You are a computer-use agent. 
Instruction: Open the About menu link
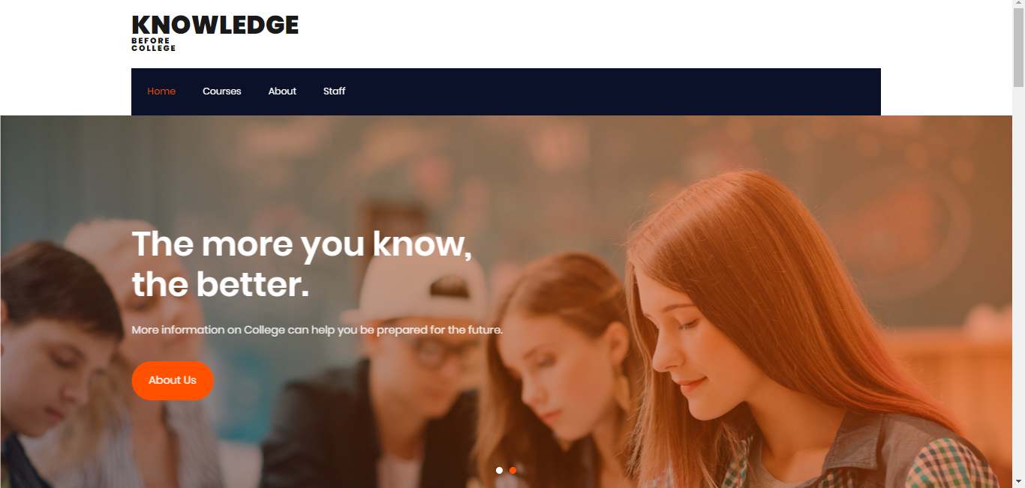click(282, 91)
